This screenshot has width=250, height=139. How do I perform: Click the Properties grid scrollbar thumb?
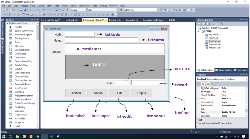[247, 111]
